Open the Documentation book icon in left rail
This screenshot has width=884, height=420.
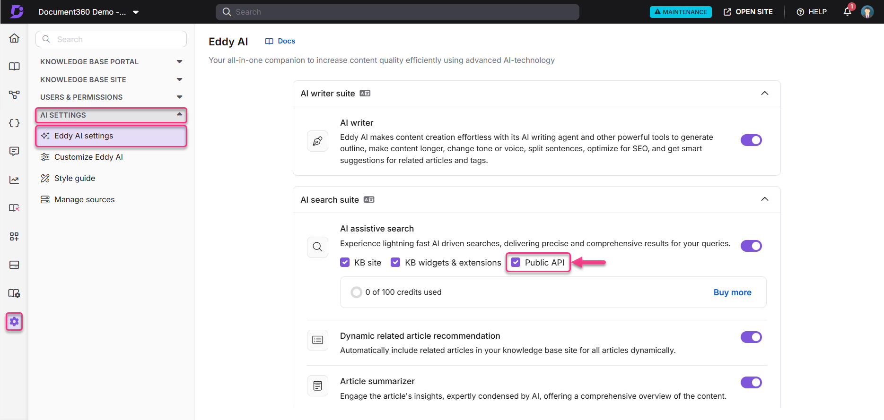(x=14, y=67)
